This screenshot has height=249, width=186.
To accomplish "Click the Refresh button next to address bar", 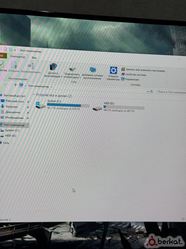I will [x=151, y=92].
